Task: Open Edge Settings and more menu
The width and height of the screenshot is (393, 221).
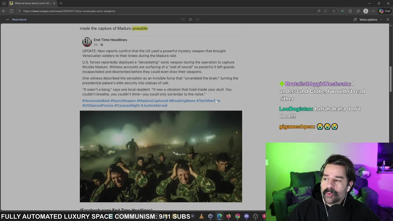Action: click(x=373, y=11)
